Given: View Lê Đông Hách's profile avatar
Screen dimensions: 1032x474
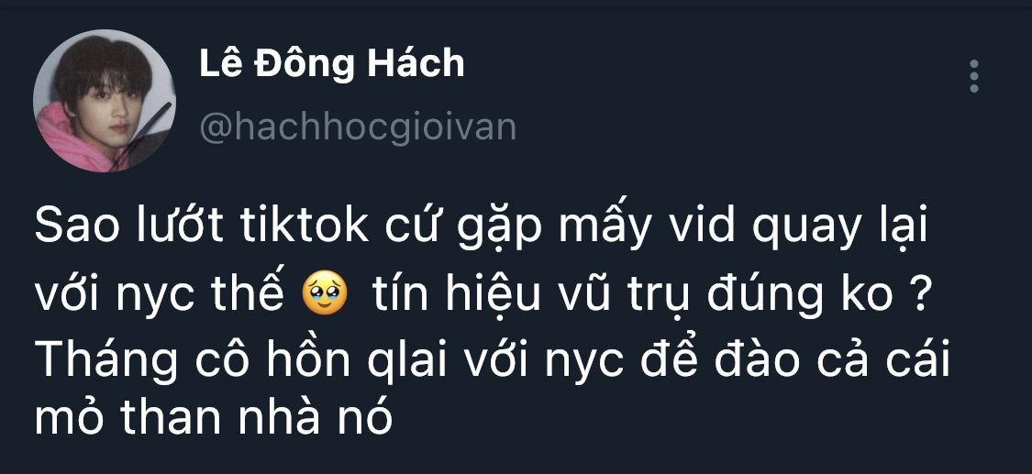Looking at the screenshot, I should 104,101.
